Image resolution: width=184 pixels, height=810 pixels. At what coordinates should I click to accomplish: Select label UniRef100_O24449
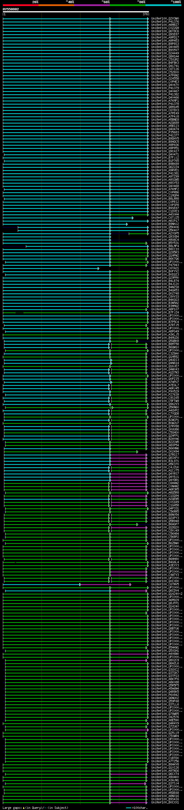point(165,53)
